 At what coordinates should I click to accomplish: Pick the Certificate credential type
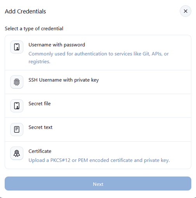[x=98, y=155]
